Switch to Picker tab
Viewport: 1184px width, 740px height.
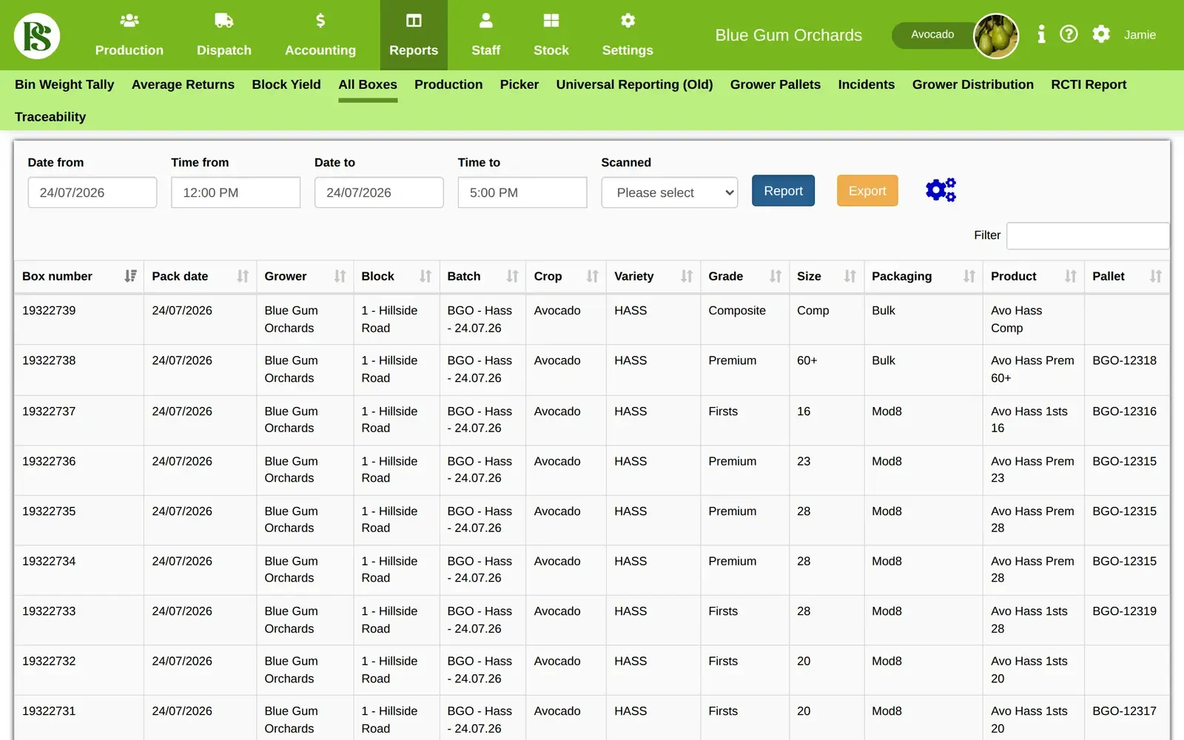click(x=519, y=84)
